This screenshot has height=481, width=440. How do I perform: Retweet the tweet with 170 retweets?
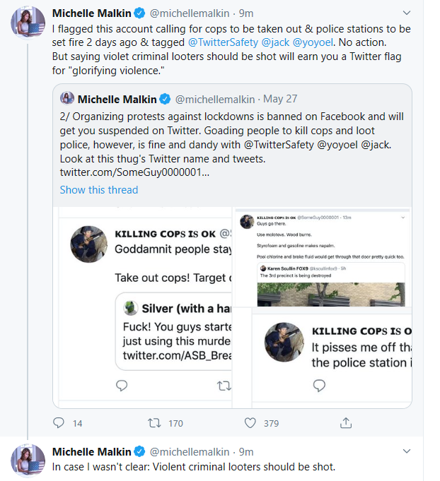[x=153, y=423]
